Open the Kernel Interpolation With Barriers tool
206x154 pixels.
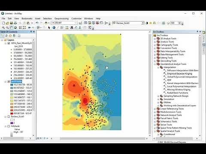[x=183, y=83]
